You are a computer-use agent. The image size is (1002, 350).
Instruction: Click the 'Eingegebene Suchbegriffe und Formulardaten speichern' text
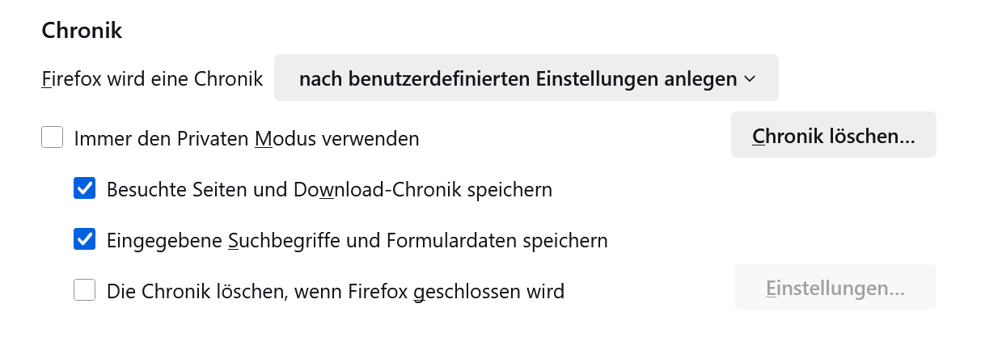[x=357, y=240]
